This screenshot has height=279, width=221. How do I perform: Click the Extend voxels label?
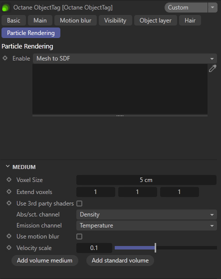click(x=34, y=192)
